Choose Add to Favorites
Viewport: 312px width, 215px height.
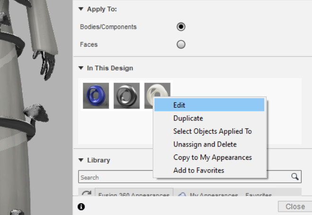[x=209, y=170]
